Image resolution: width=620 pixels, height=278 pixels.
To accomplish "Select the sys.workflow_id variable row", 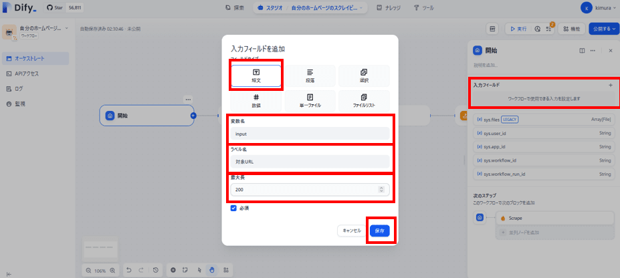I will pos(544,160).
